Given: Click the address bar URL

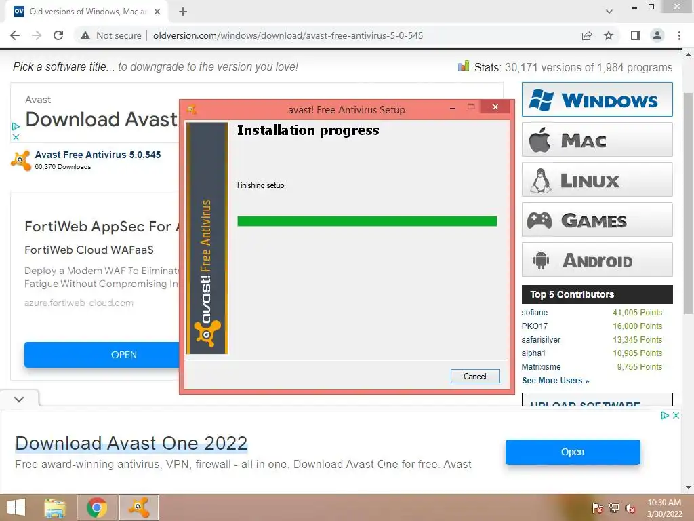Looking at the screenshot, I should click(x=287, y=35).
